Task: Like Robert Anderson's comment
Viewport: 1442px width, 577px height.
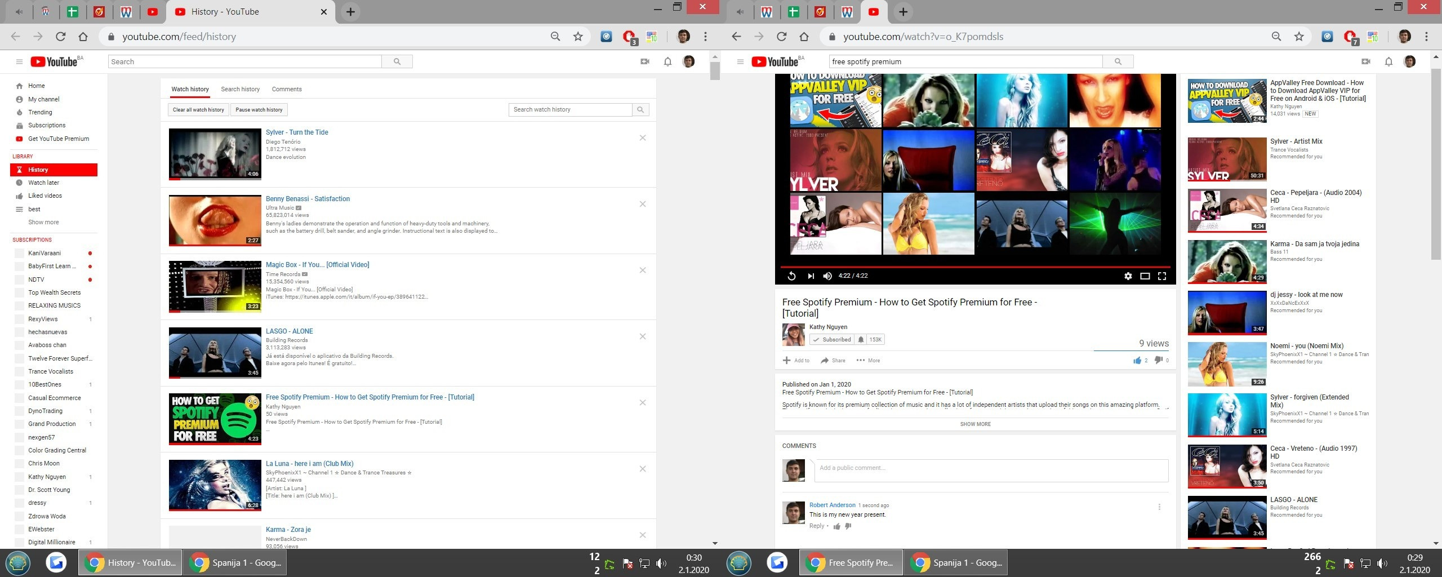Action: coord(837,526)
